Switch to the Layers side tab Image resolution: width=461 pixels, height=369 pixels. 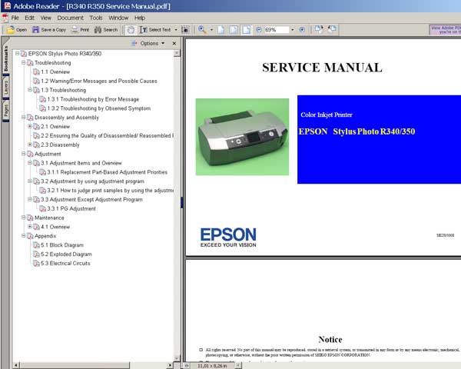[x=5, y=88]
